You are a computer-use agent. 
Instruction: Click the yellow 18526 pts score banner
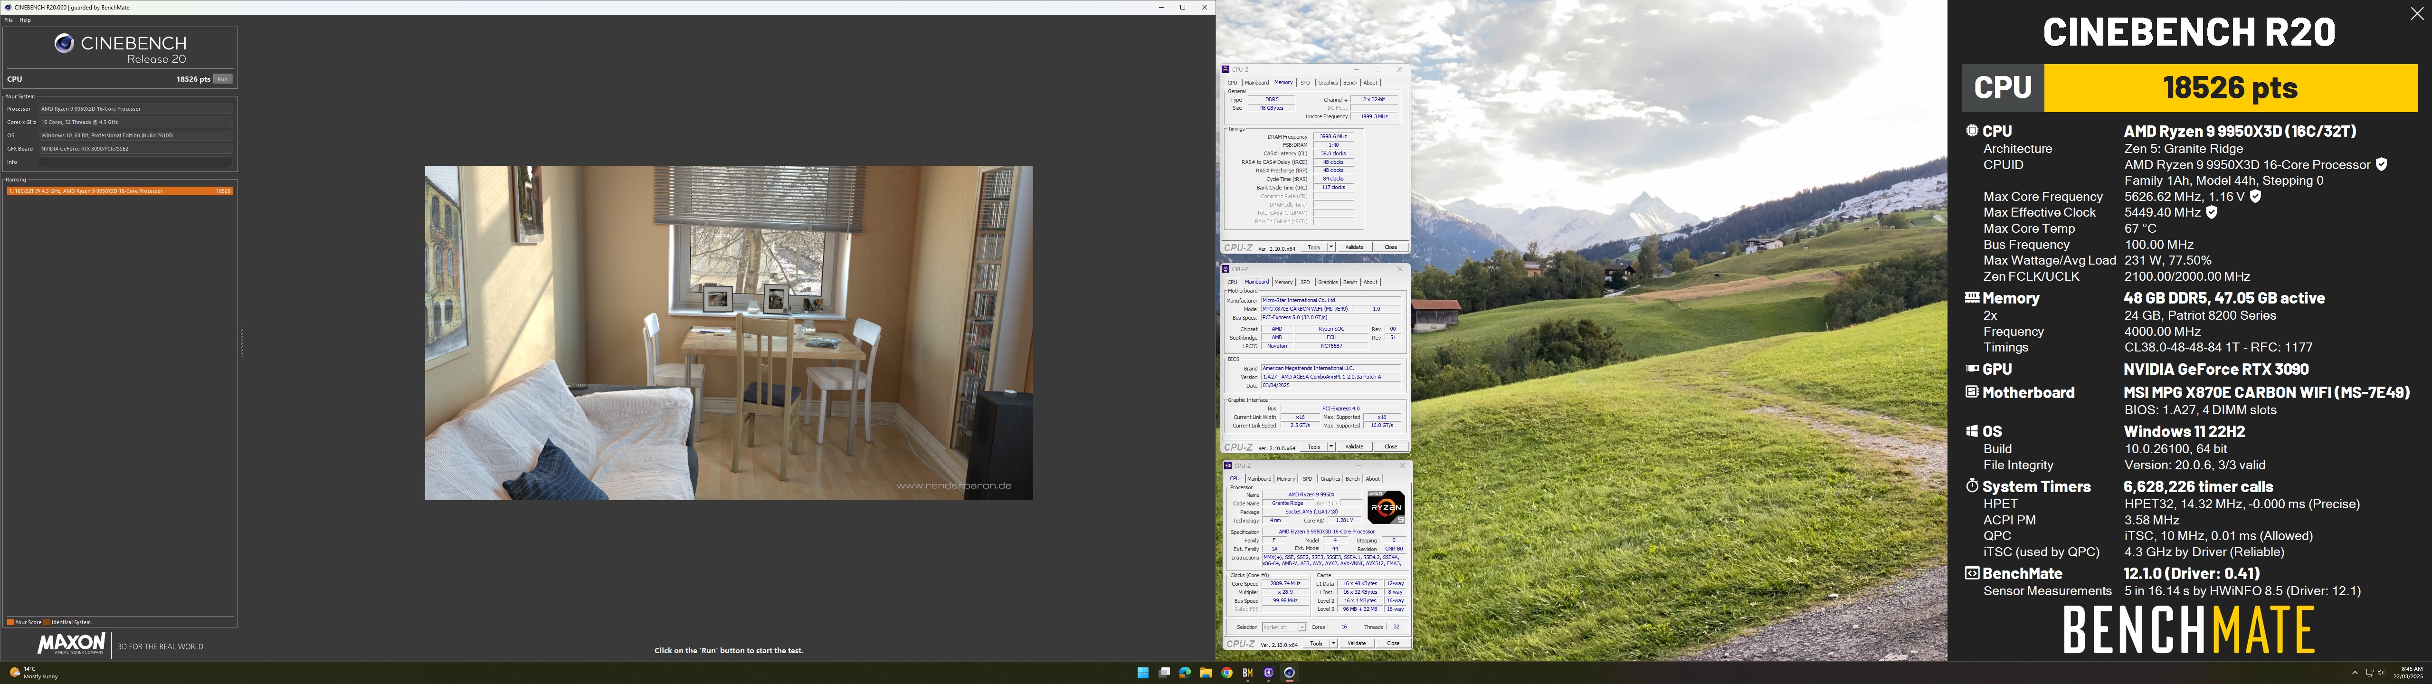[2230, 88]
